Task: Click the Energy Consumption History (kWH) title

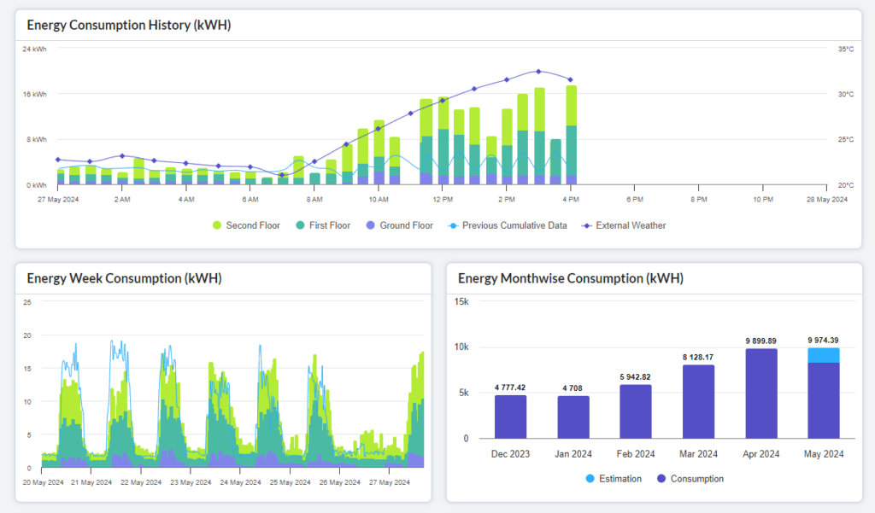Action: (x=129, y=25)
